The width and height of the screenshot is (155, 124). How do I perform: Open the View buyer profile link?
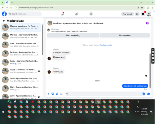106,45
